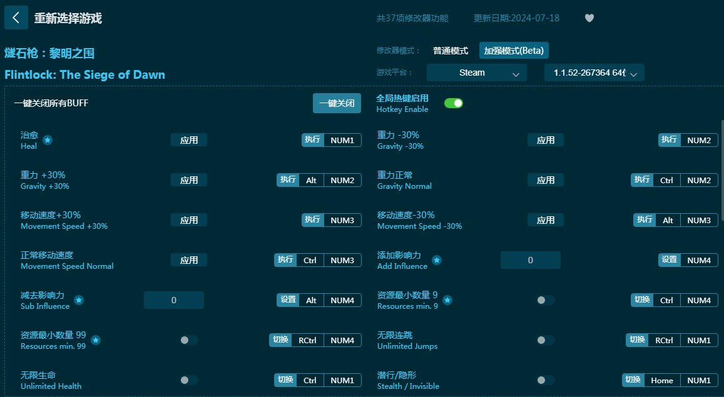Screen dimensions: 724x397
Task: Click the Gravity +30% Alt NUM2 hotkey
Action: point(319,180)
